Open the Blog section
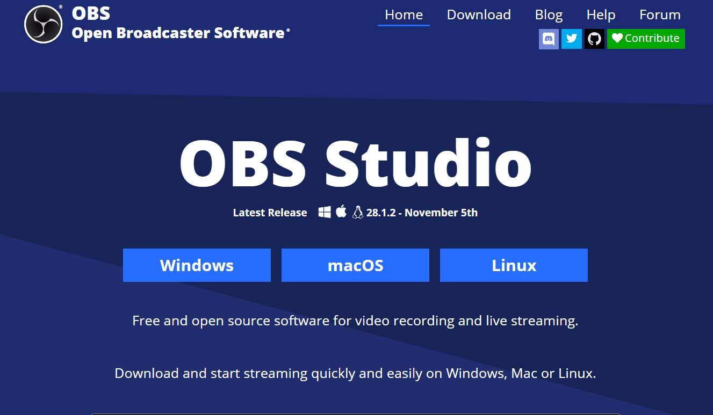Image resolution: width=713 pixels, height=415 pixels. coord(549,14)
